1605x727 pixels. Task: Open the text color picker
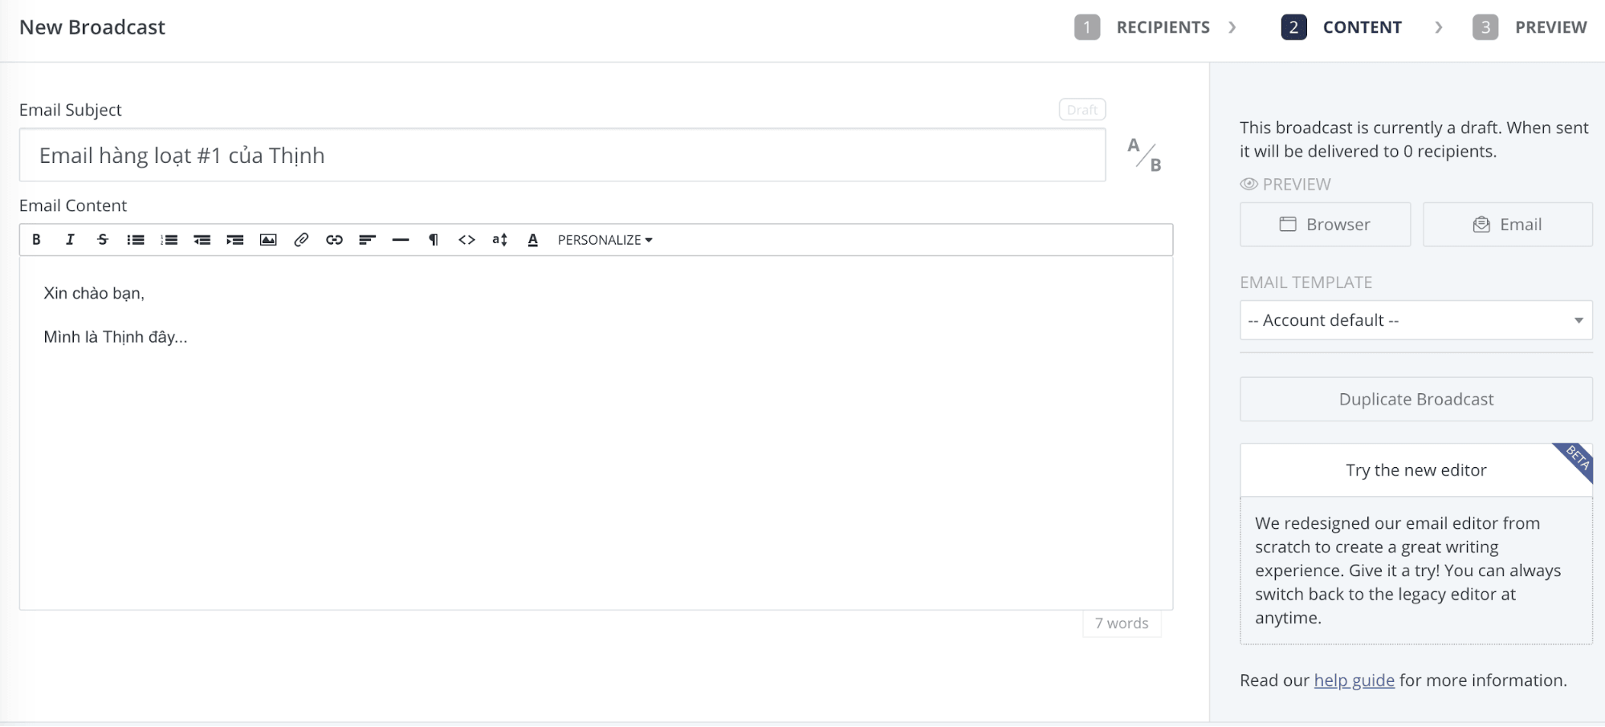[x=532, y=240]
